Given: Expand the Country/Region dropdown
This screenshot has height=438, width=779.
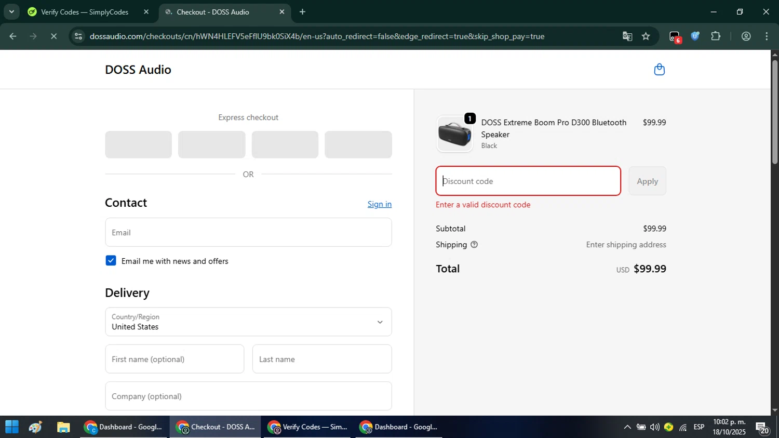Looking at the screenshot, I should (x=248, y=322).
